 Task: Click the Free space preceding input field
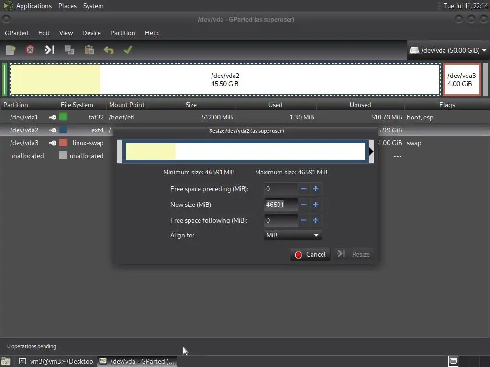[x=280, y=189]
